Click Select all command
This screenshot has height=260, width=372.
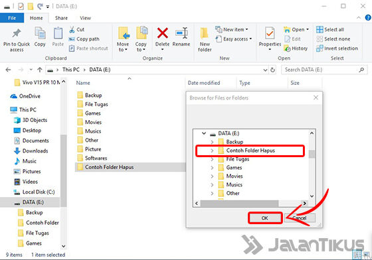click(330, 30)
